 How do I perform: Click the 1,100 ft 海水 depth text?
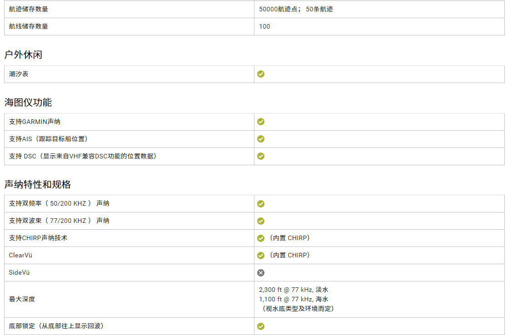tap(294, 299)
